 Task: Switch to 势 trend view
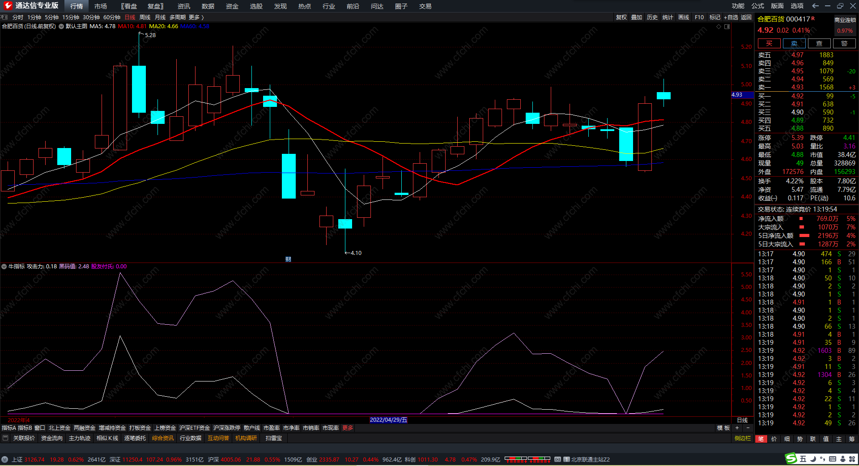[800, 439]
